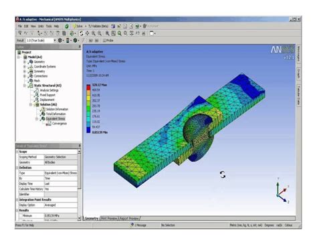317x244 pixels.
Task: Select Connections in the tree
Action: point(41,76)
